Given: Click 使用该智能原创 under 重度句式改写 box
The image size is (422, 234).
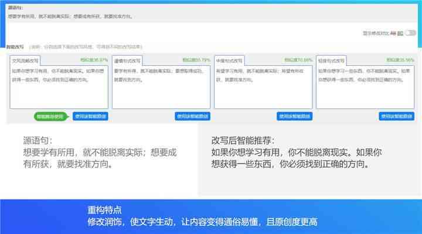Looking at the screenshot, I should [192, 116].
